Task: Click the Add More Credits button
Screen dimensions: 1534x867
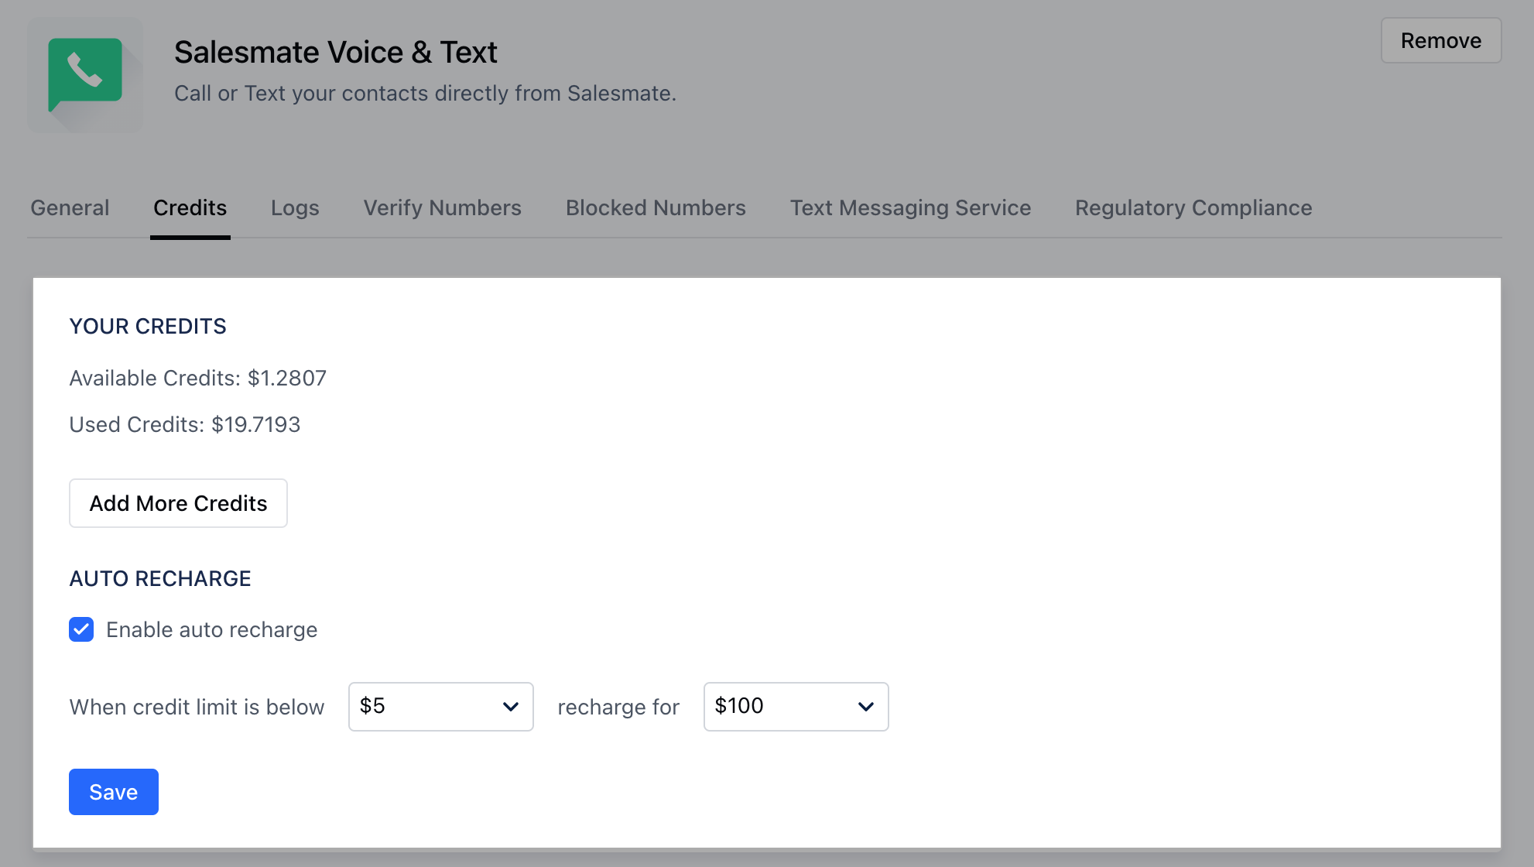Action: click(178, 503)
